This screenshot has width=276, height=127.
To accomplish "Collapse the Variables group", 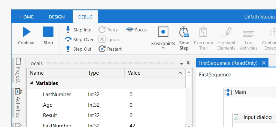I will (x=31, y=83).
